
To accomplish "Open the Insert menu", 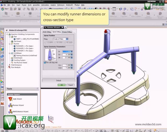I will [x=18, y=5].
